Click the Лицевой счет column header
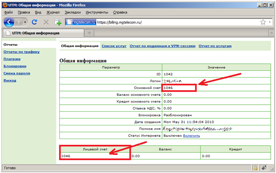The height and width of the screenshot is (173, 276). (95, 149)
